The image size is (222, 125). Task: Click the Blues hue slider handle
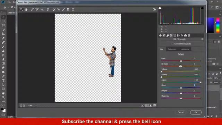181,88
